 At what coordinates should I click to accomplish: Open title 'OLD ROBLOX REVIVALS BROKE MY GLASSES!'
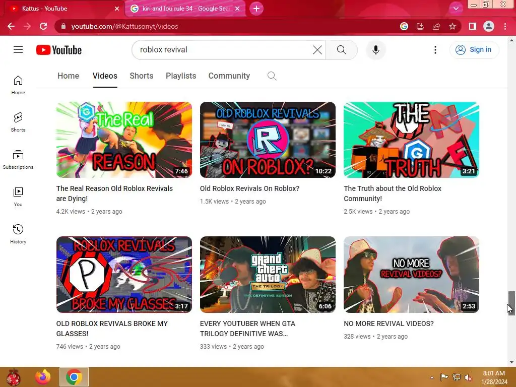[112, 329]
